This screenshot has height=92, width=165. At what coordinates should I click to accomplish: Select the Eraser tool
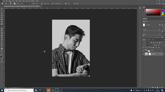(2, 31)
